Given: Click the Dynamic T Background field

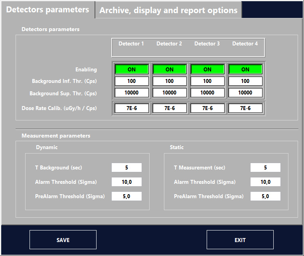Looking at the screenshot, I should [126, 167].
